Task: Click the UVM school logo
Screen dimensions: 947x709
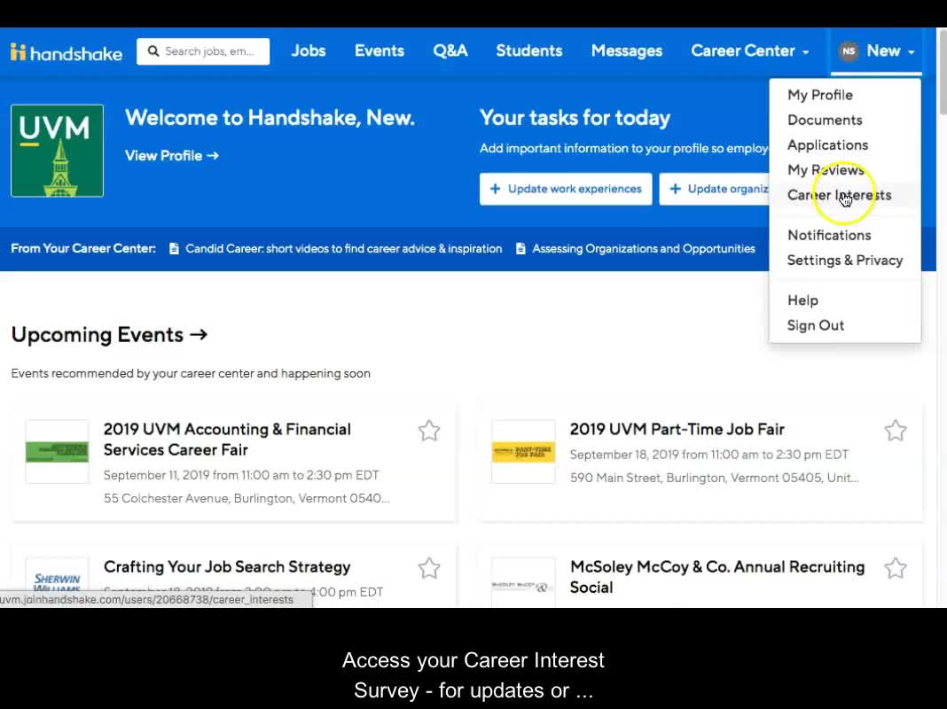Action: (x=58, y=151)
